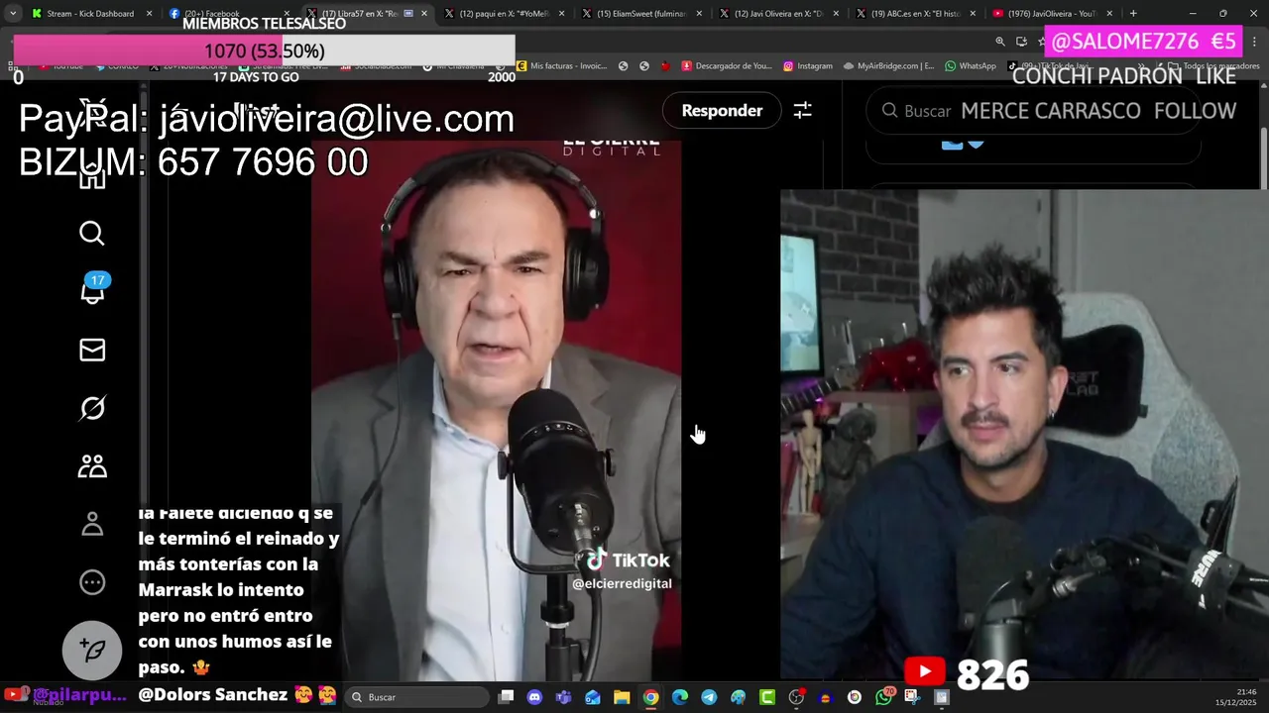This screenshot has height=713, width=1269.
Task: Open Descargador de You... bookmark
Action: click(x=727, y=66)
